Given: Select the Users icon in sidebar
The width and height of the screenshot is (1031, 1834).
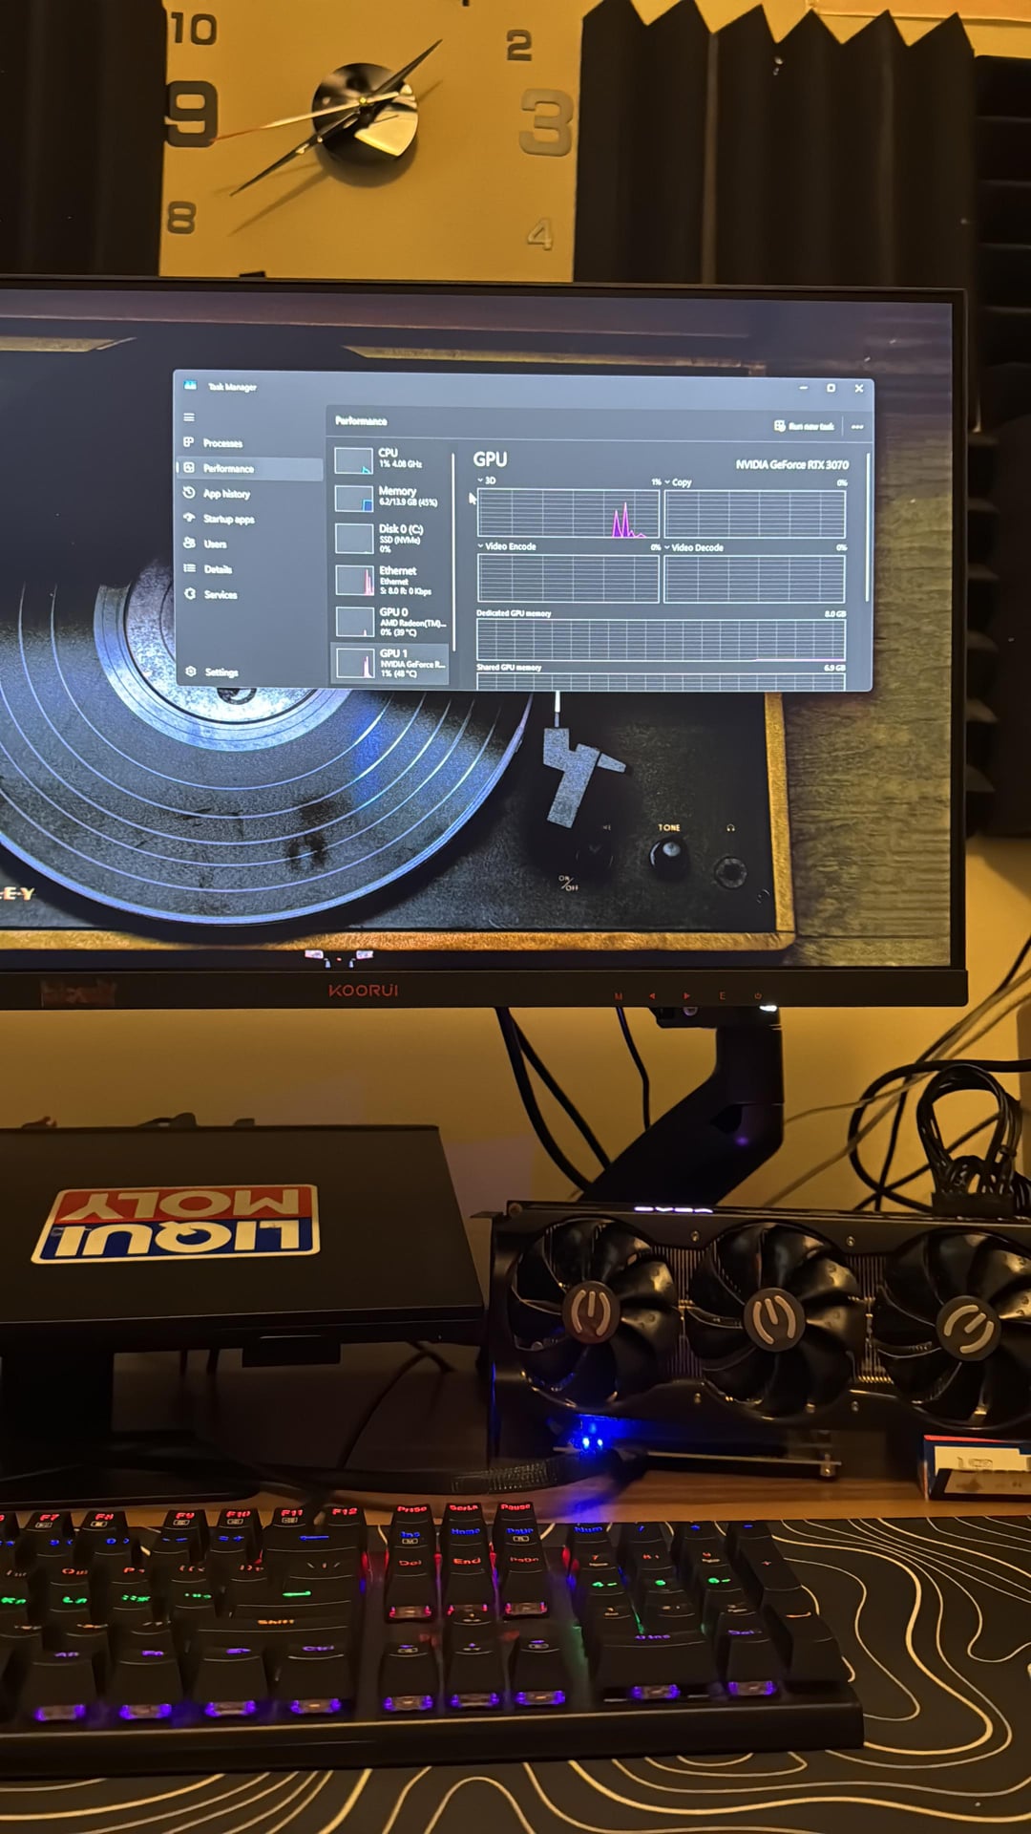Looking at the screenshot, I should (189, 543).
